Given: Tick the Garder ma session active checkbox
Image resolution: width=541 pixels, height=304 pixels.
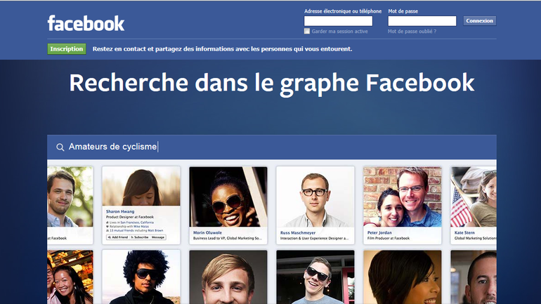Looking at the screenshot, I should (x=307, y=32).
